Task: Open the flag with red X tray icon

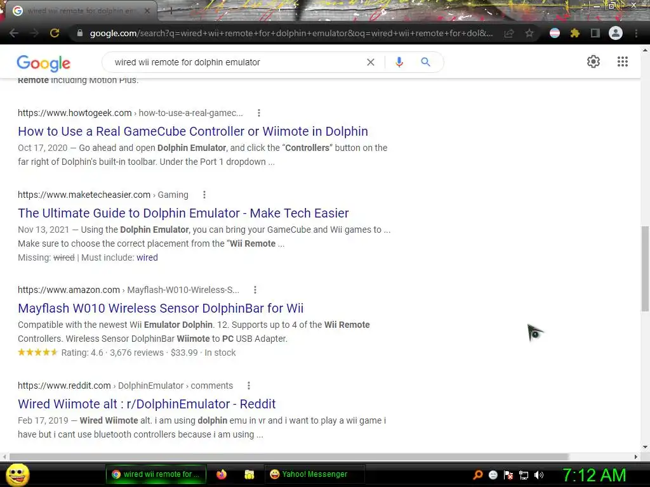Action: pos(508,475)
